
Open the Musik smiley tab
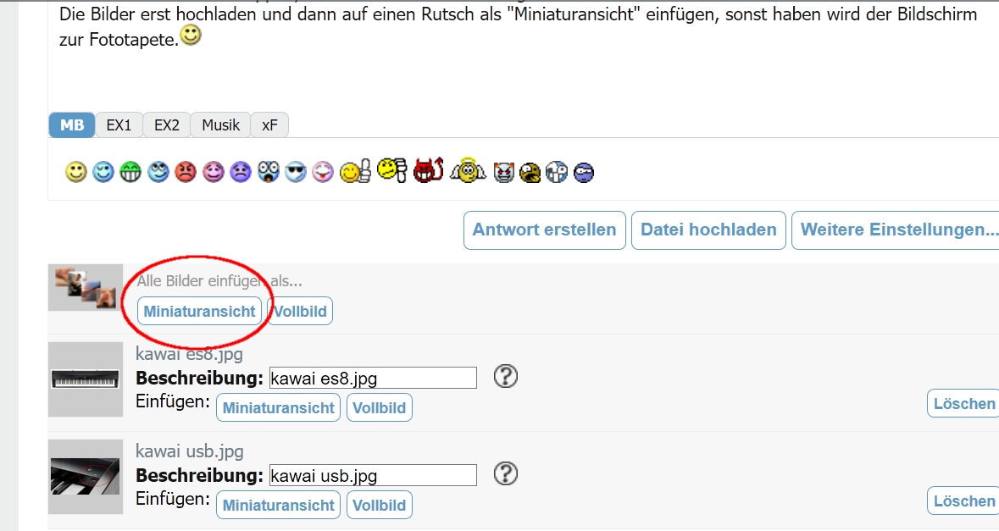[x=220, y=124]
